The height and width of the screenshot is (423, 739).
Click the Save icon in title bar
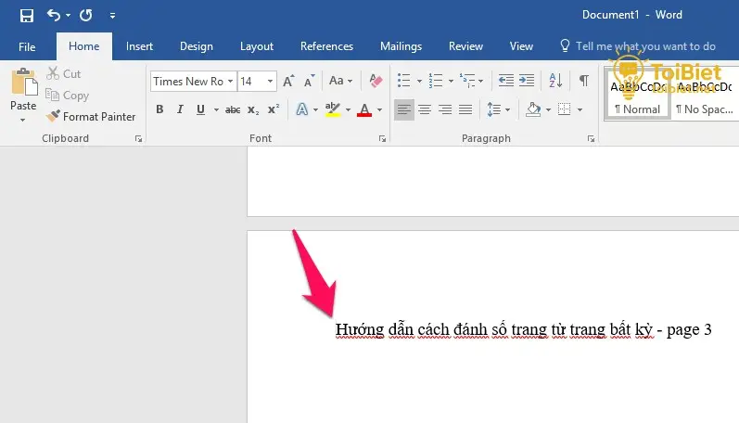[26, 16]
